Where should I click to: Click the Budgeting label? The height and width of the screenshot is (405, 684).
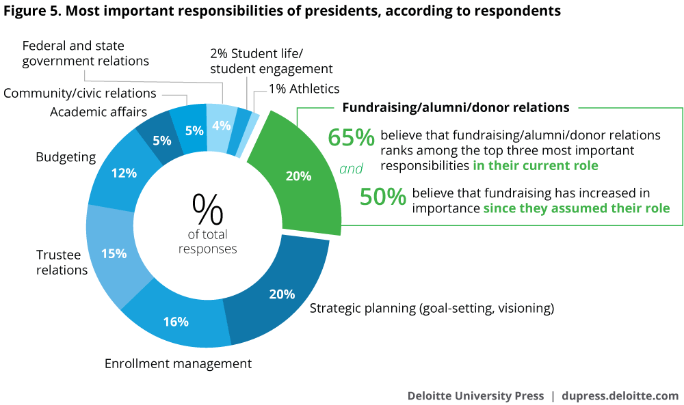pyautogui.click(x=66, y=157)
